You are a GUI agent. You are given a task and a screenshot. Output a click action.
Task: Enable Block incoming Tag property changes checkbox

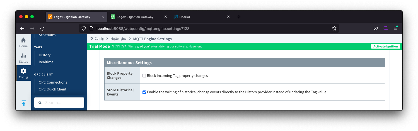tap(144, 75)
